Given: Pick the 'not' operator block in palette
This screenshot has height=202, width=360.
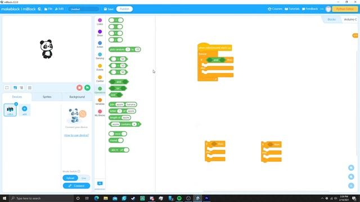Looking at the screenshot, I should 115,95.
